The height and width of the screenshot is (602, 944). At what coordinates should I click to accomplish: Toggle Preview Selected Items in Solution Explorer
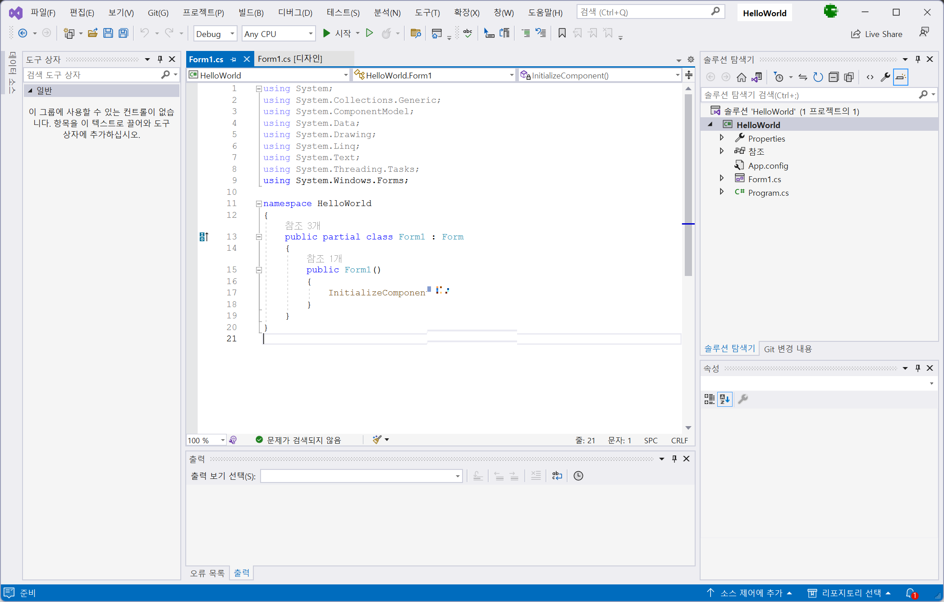click(900, 77)
